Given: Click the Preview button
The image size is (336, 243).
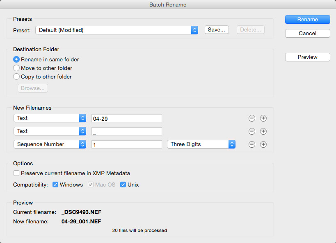Looking at the screenshot, I should pyautogui.click(x=308, y=57).
